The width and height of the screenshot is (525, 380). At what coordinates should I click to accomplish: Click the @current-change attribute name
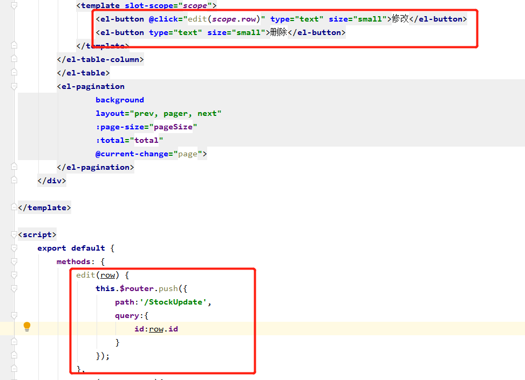coord(132,154)
